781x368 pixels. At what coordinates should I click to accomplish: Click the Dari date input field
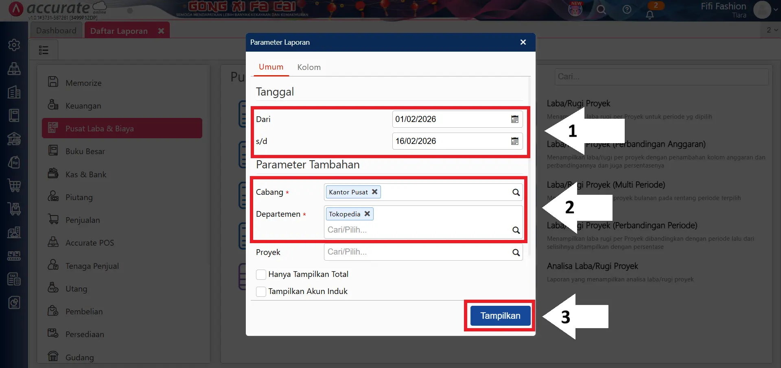450,119
